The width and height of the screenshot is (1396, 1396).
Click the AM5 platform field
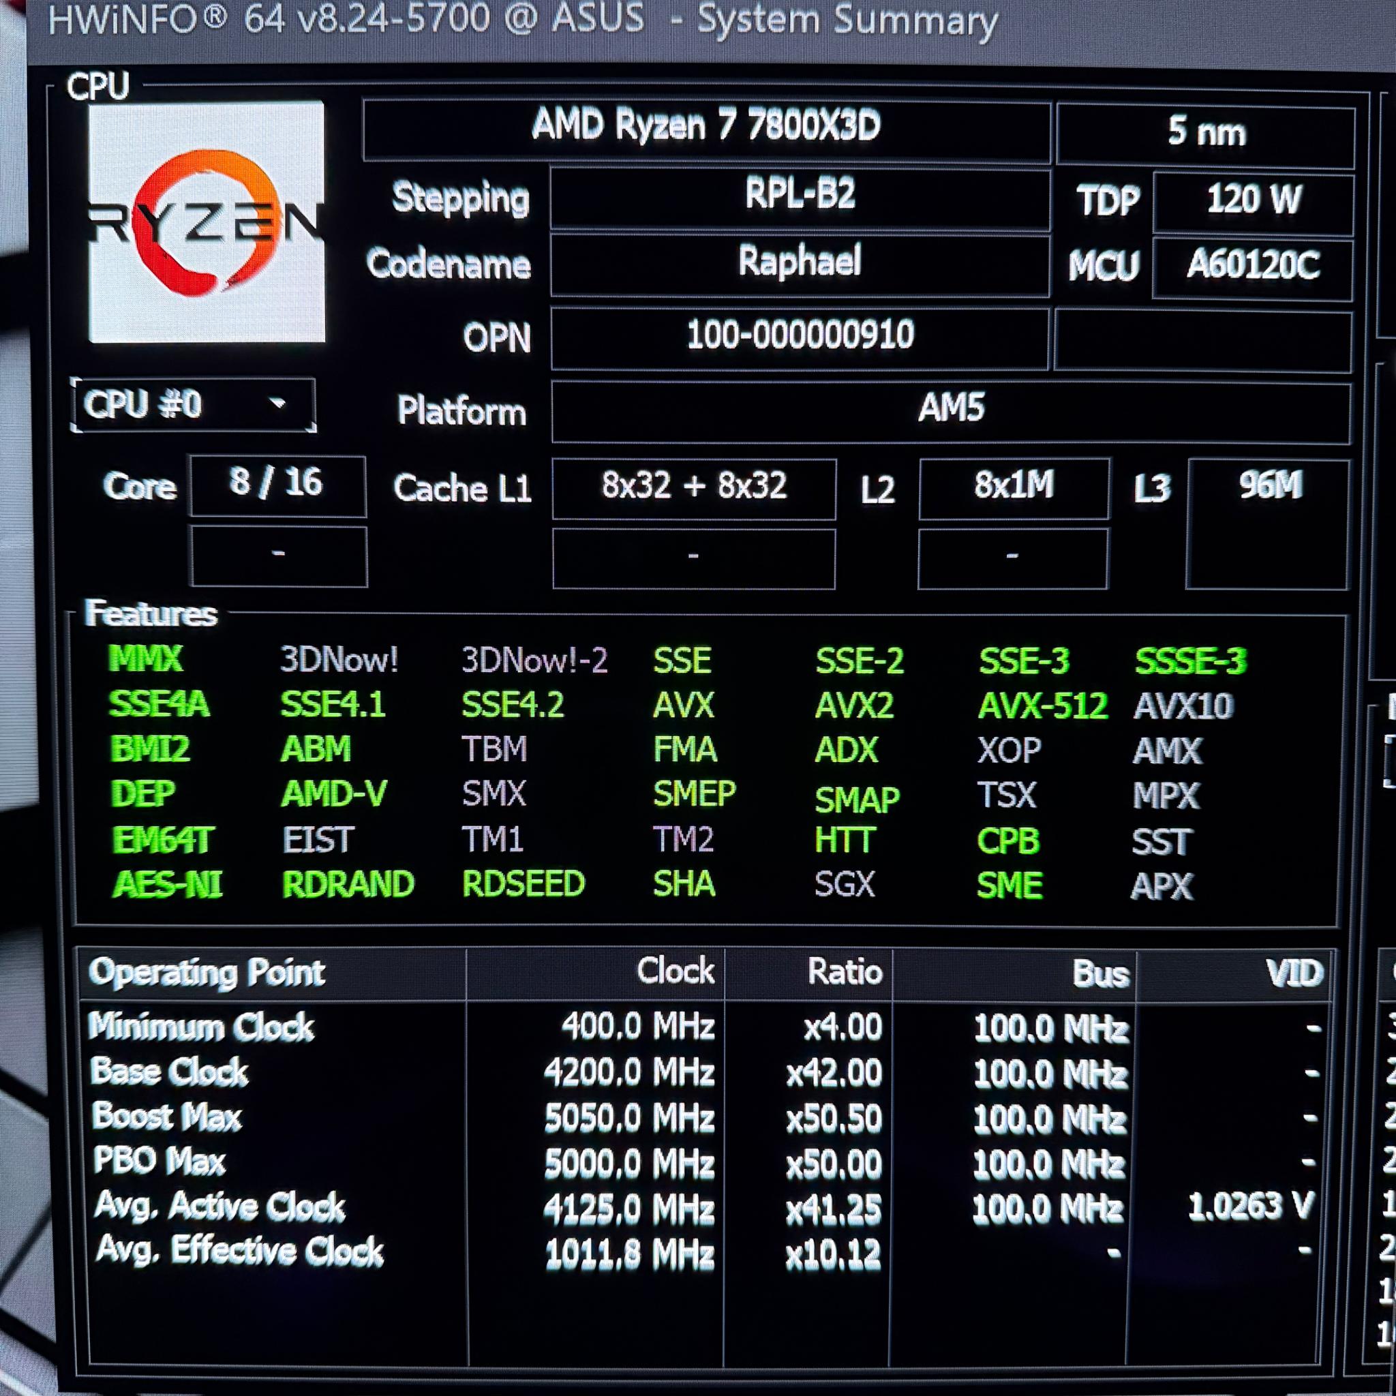coord(951,411)
